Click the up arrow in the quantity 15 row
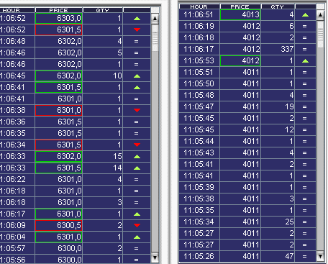Image resolution: width=328 pixels, height=264 pixels. pyautogui.click(x=137, y=157)
